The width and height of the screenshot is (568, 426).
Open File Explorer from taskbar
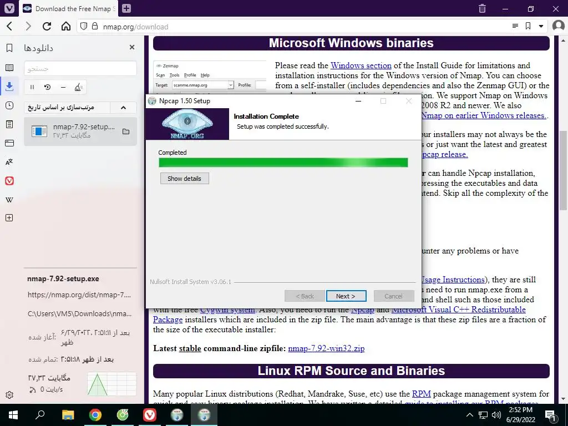pyautogui.click(x=68, y=415)
